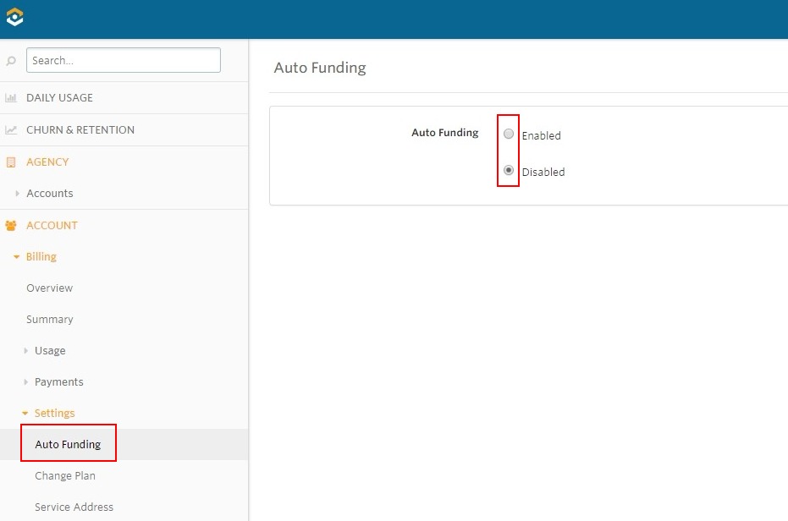This screenshot has width=788, height=521.
Task: Expand the Accounts tree arrow
Action: point(17,194)
